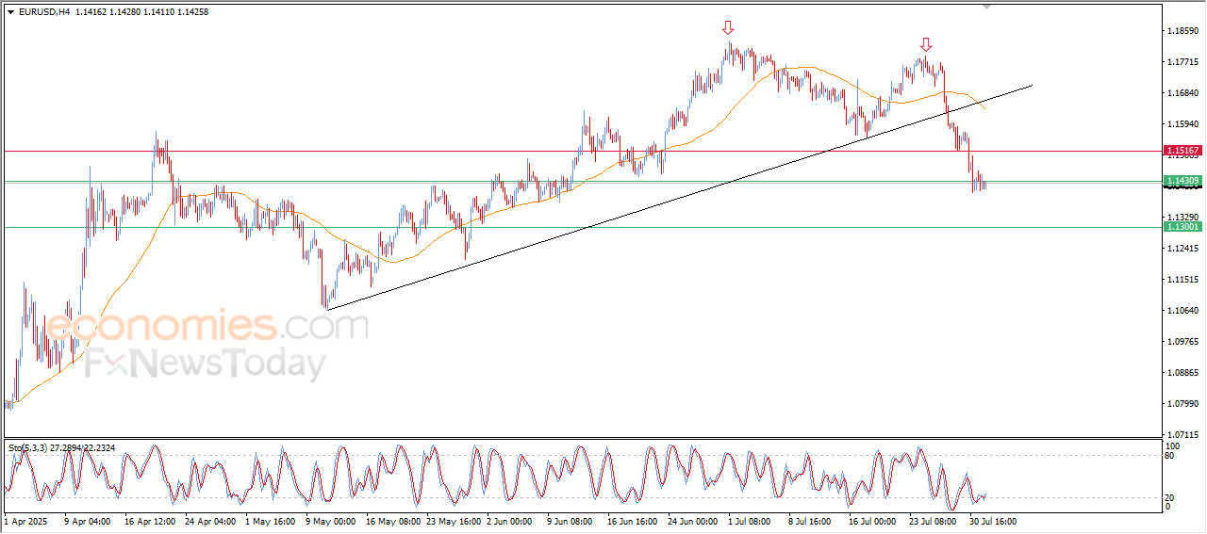Click the 16 May 08:00 date label
1207x534 pixels.
click(392, 520)
